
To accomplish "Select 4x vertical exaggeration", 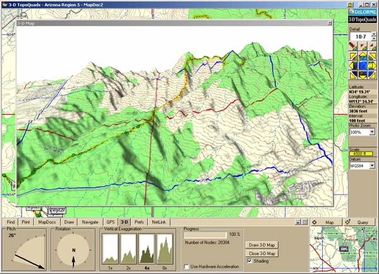I will [x=147, y=249].
